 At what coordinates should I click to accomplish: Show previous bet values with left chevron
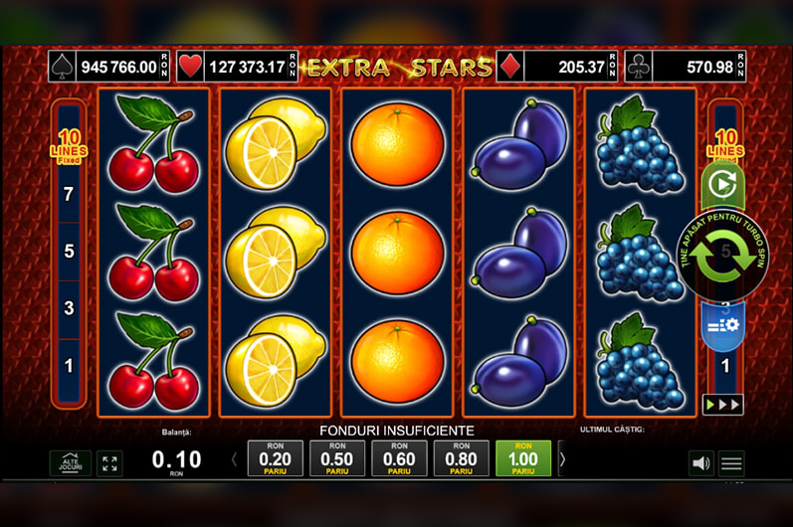tap(234, 459)
